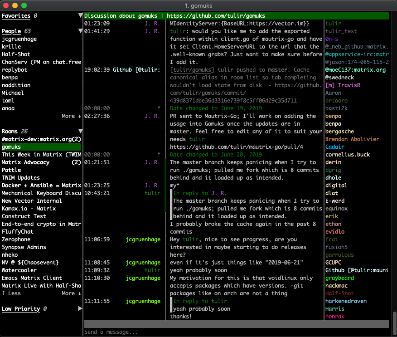Select tulir at top of member list
This screenshot has width=397, height=337.
coord(333,24)
